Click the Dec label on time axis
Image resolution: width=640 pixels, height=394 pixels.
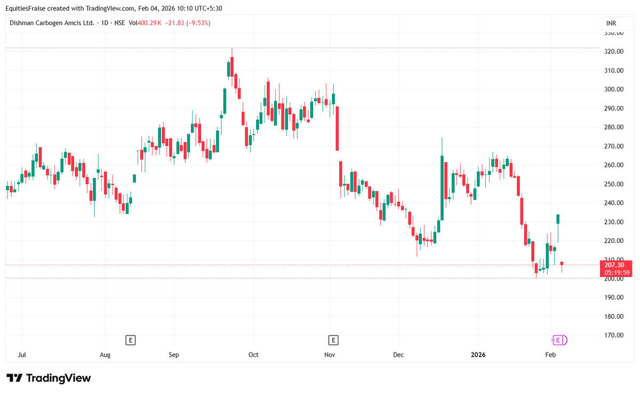(x=398, y=355)
